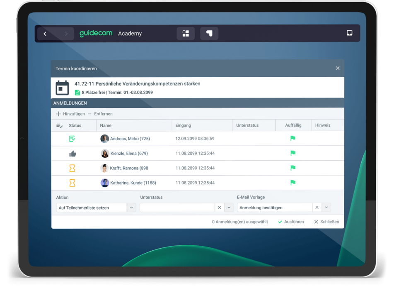Click thumbs-up status of Kienzle, Elena
The height and width of the screenshot is (286, 394).
[x=73, y=154]
